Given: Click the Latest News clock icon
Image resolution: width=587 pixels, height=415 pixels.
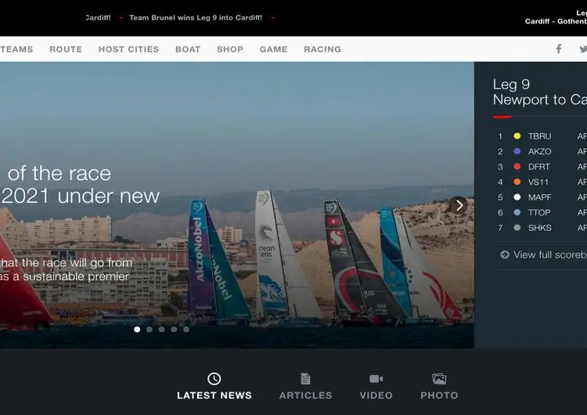Looking at the screenshot, I should (214, 379).
